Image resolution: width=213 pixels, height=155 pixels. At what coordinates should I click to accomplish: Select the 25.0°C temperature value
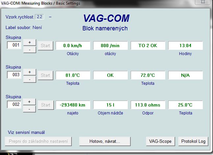coord(185,105)
